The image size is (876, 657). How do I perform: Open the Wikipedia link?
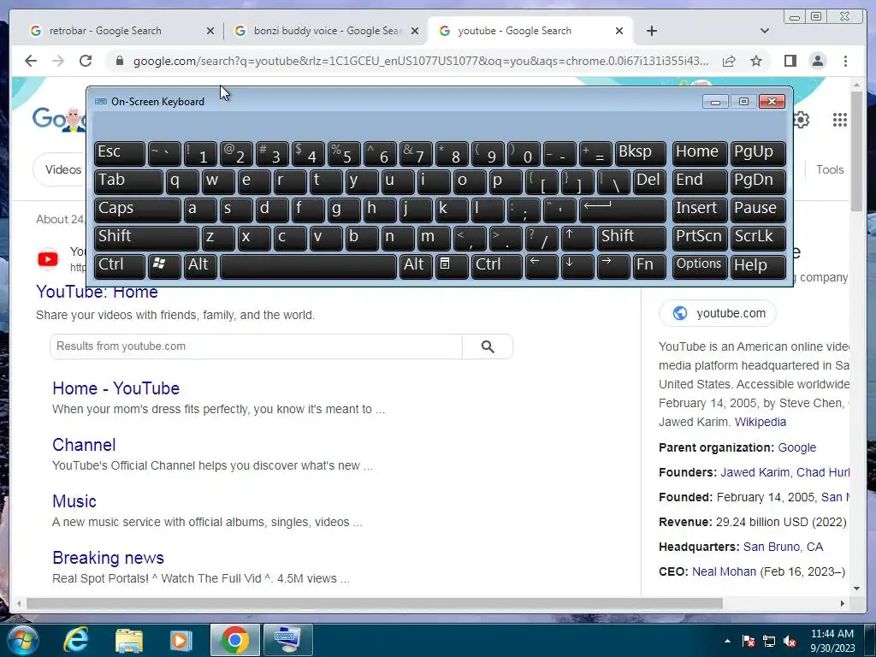pos(761,422)
